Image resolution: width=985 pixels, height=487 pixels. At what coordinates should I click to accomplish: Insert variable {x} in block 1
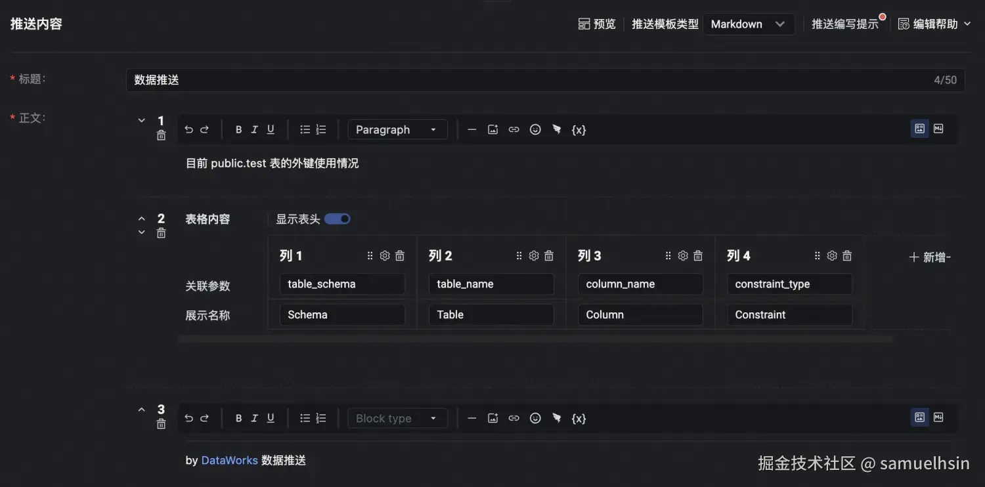click(x=579, y=129)
